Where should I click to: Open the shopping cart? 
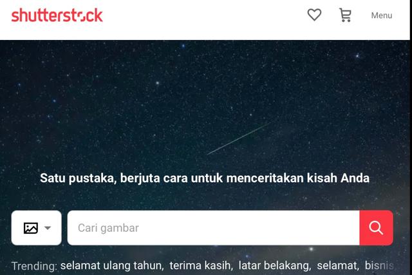tap(345, 15)
